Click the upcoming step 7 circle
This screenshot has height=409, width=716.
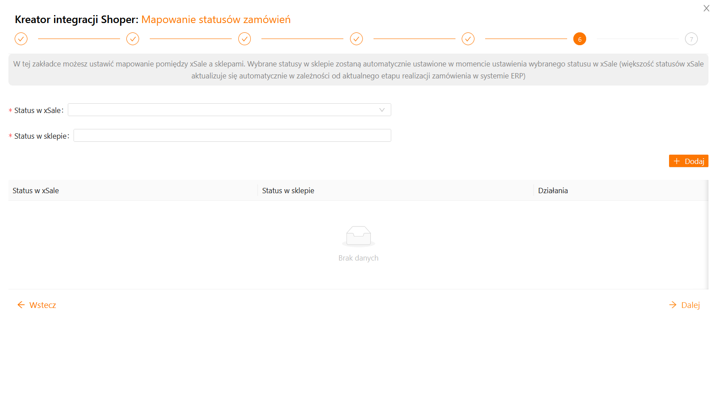(x=691, y=39)
